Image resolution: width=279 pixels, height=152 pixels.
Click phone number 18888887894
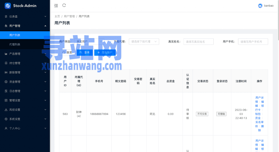click(x=99, y=114)
